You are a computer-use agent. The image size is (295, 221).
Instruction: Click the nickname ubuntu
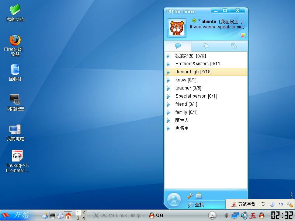click(209, 22)
